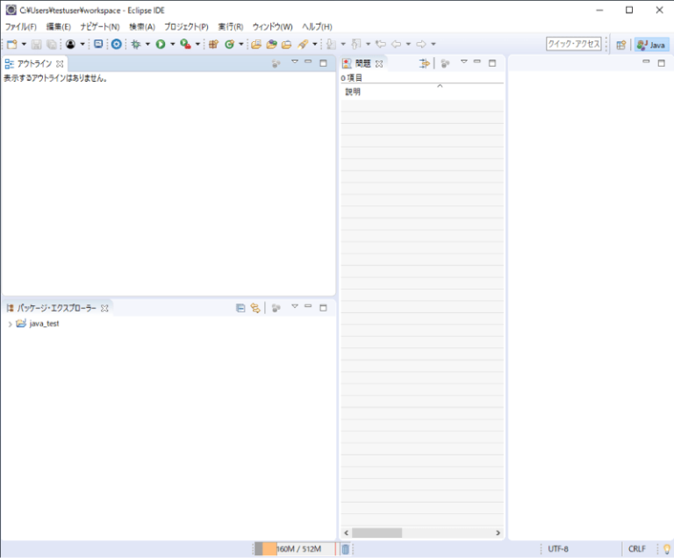Click the New Java Package icon
The image size is (674, 558).
point(213,44)
